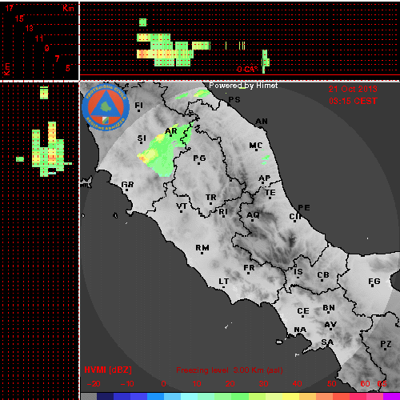Click the CE city label
This screenshot has height=400, width=400.
point(303,311)
